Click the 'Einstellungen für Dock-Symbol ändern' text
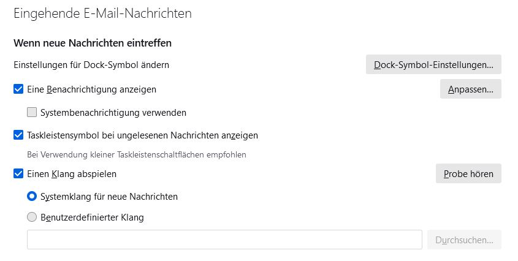The height and width of the screenshot is (261, 518). pos(91,64)
